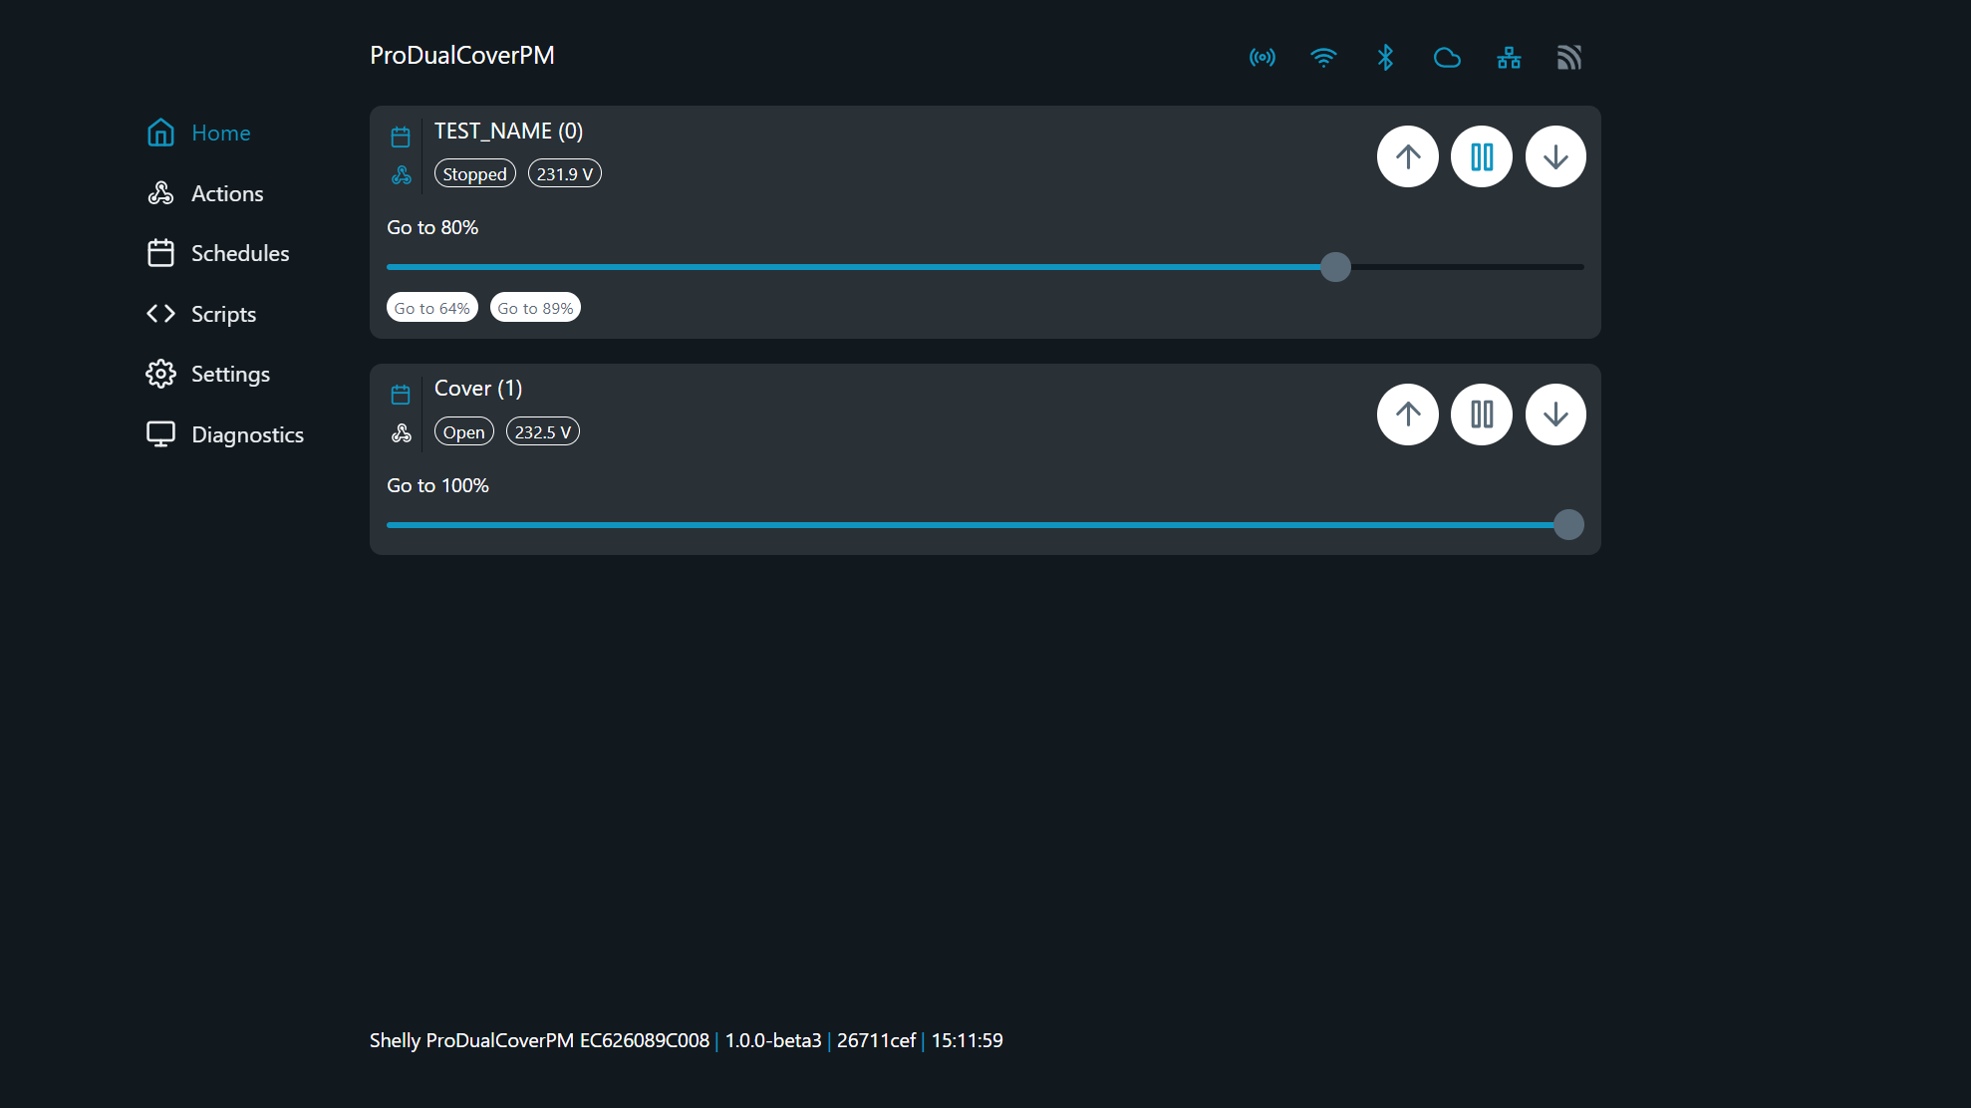
Task: Open the schedule icon on Cover (1) card
Action: click(402, 394)
